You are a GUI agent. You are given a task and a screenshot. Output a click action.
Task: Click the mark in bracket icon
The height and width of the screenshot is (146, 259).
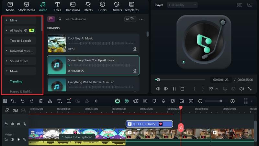point(195,89)
